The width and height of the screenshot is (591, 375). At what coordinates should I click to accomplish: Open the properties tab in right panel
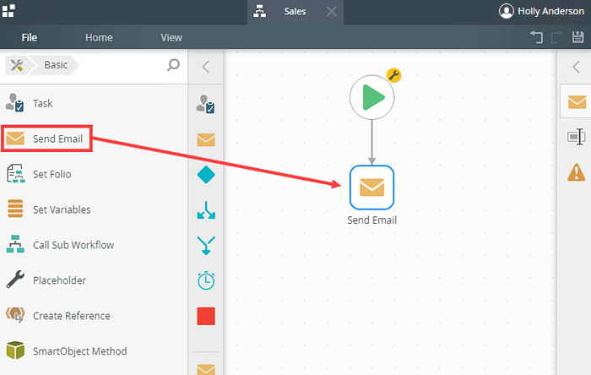point(577,137)
